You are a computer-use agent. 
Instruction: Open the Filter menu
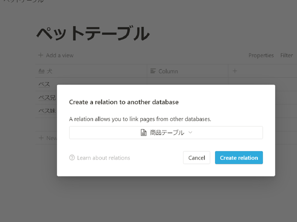pyautogui.click(x=287, y=55)
